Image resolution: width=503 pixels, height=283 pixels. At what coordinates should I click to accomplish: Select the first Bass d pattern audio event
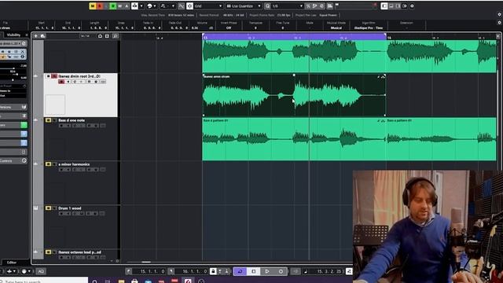[294, 139]
